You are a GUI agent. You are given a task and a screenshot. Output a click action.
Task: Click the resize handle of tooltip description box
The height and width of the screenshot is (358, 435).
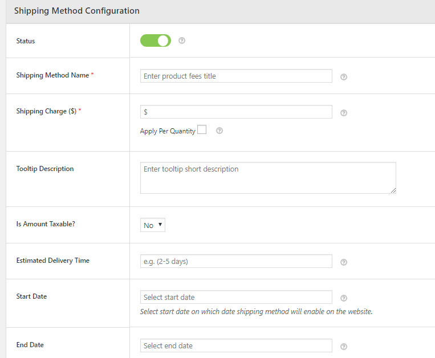393,190
